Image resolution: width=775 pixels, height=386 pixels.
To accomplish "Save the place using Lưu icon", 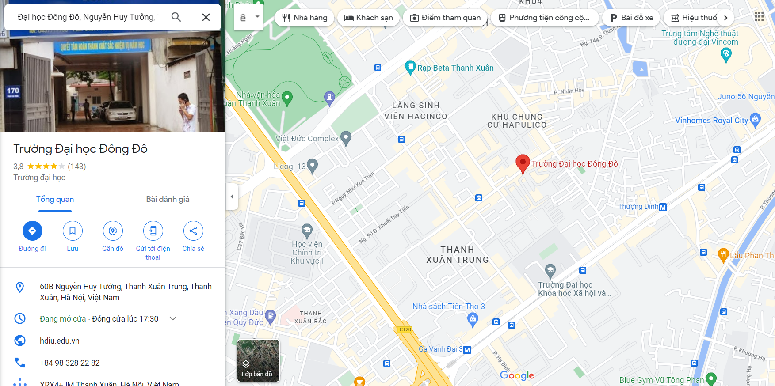I will tap(73, 231).
